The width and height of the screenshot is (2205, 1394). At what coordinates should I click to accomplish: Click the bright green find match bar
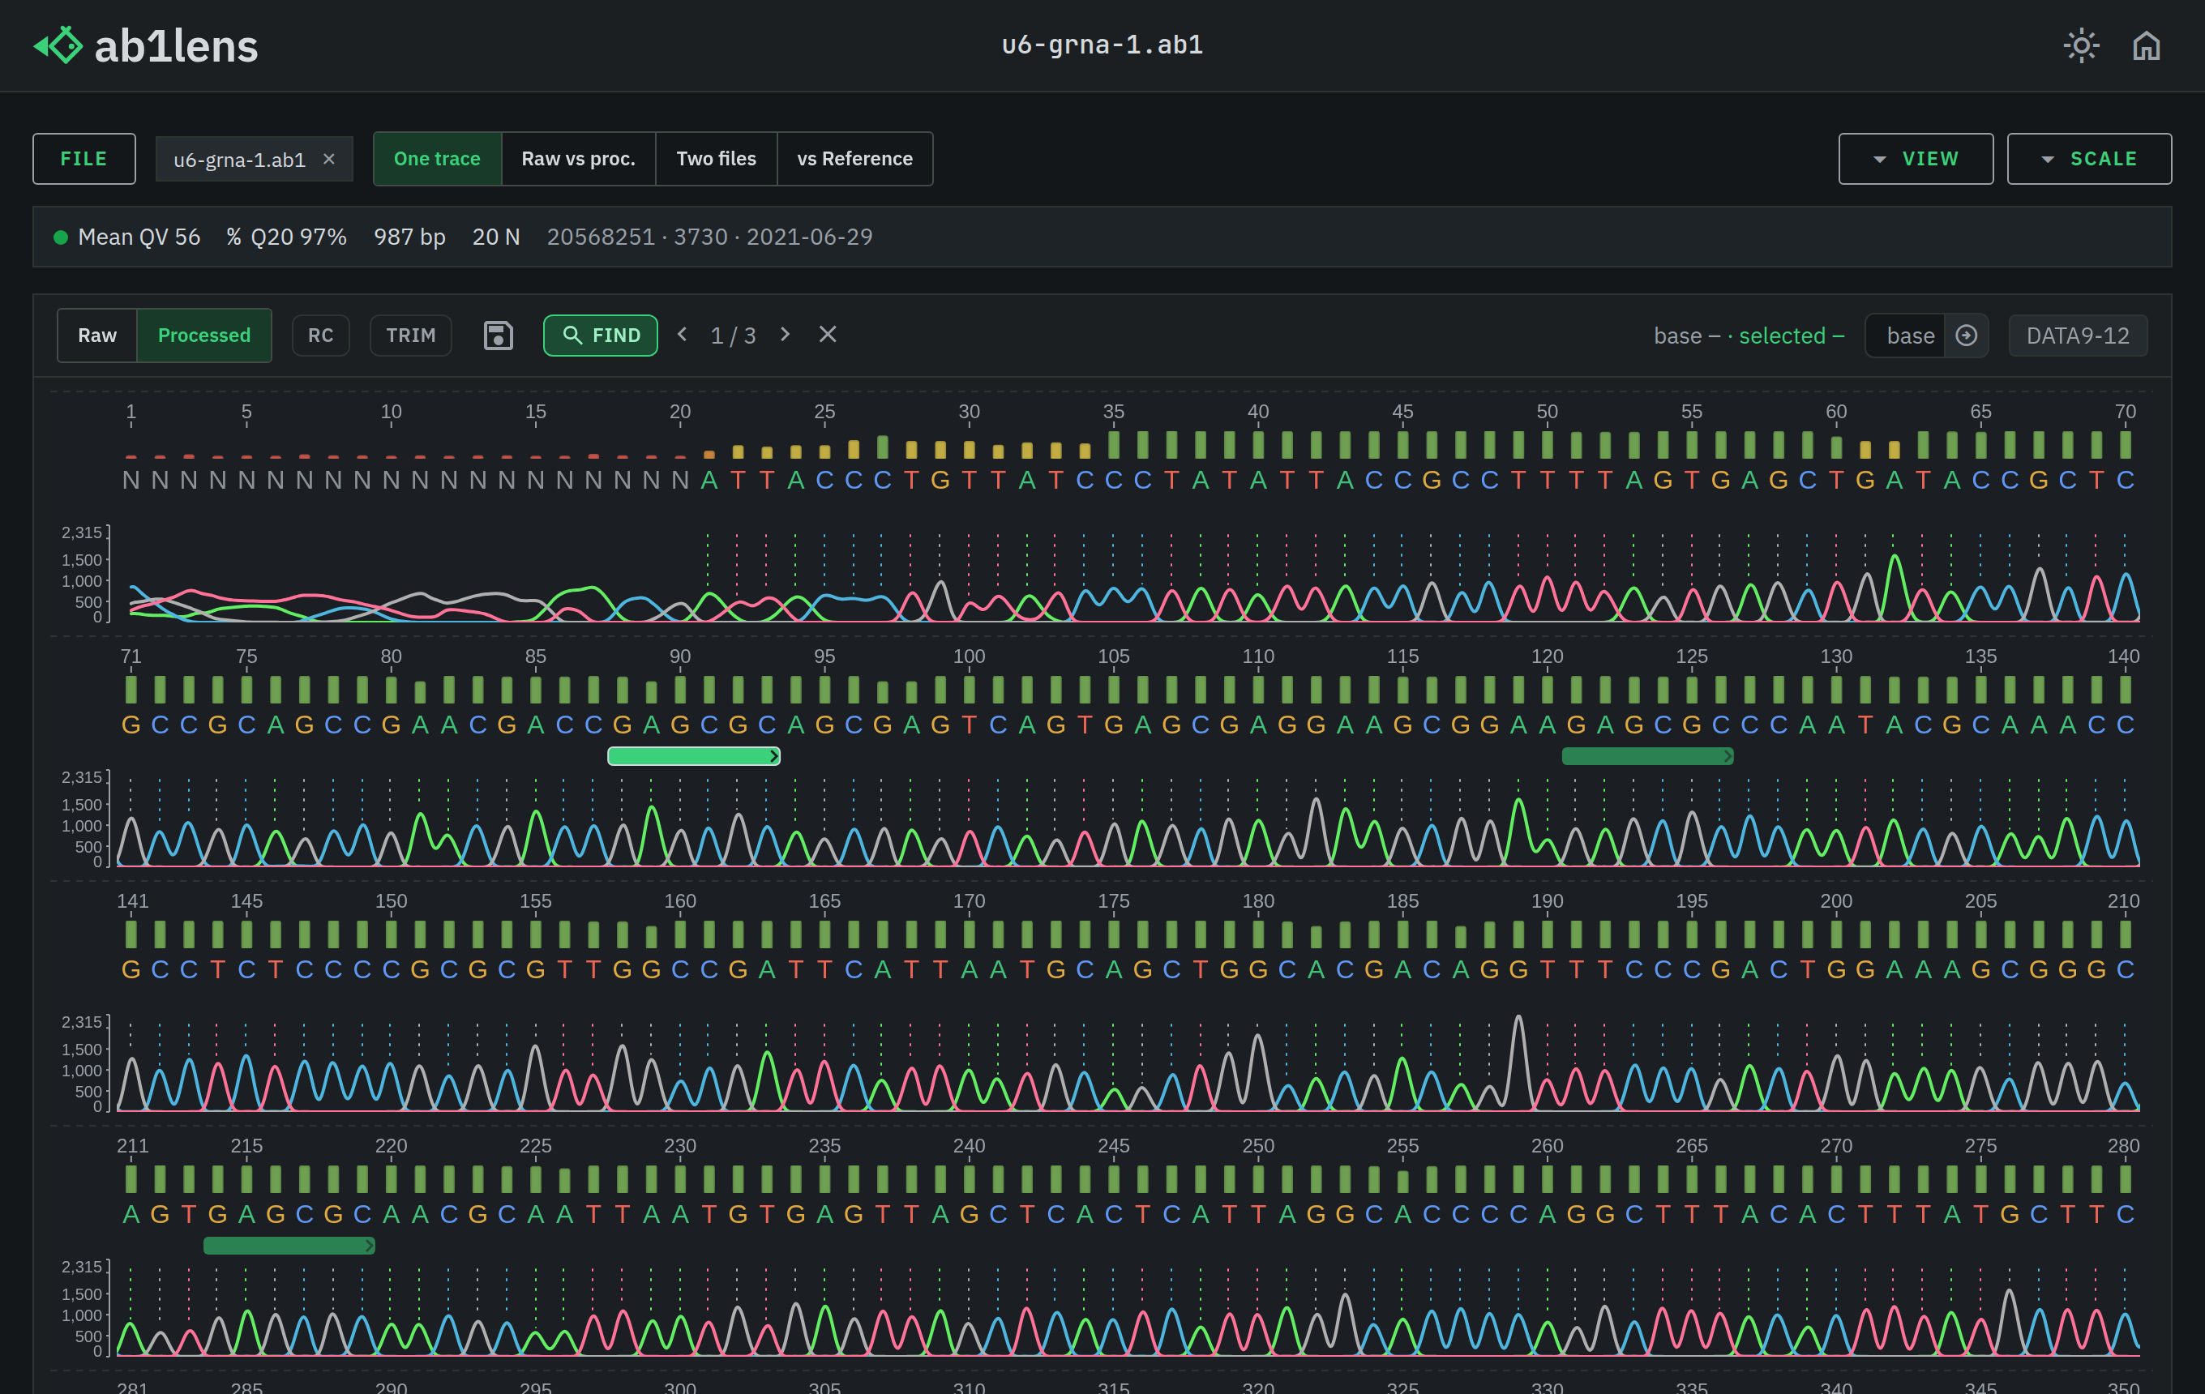(x=694, y=756)
